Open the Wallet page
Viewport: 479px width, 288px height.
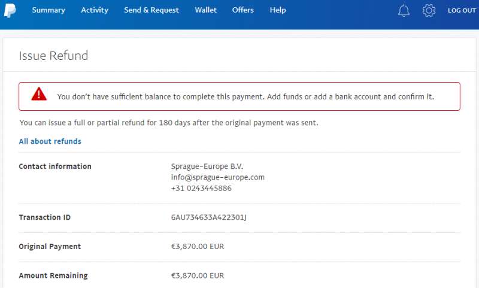[x=205, y=10]
